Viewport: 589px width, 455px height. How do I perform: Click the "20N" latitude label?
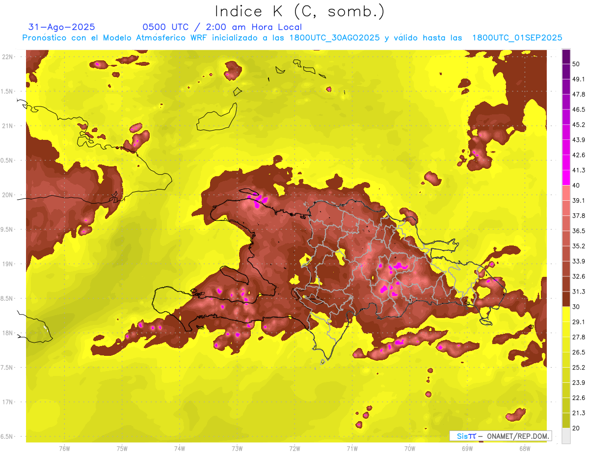8,195
